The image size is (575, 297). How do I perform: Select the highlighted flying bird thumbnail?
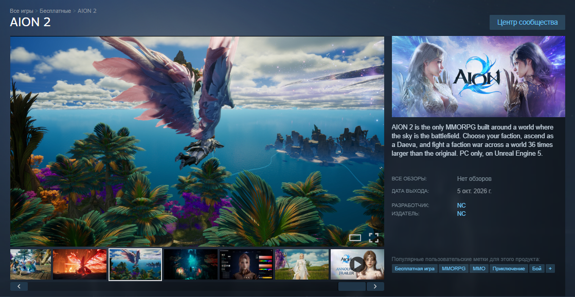coord(135,265)
